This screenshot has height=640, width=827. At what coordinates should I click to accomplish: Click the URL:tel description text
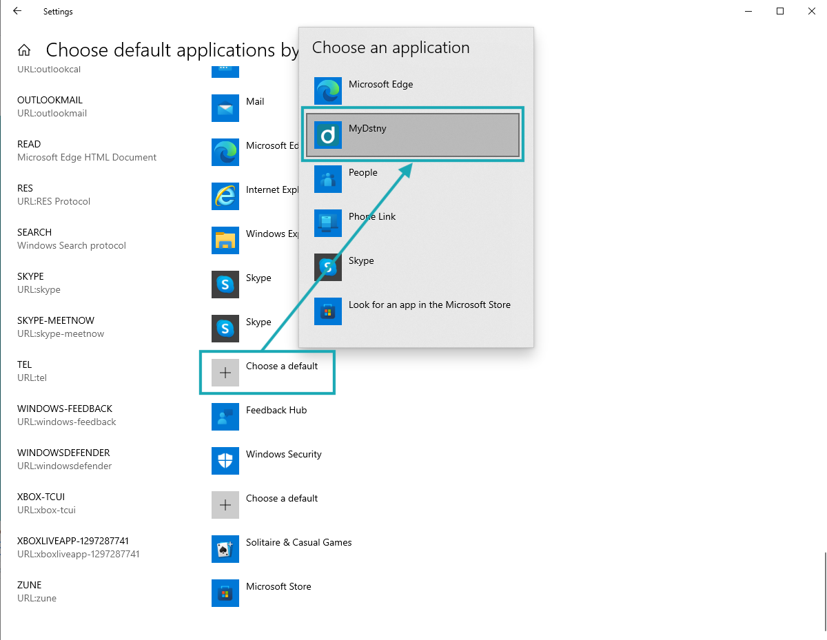click(x=32, y=378)
